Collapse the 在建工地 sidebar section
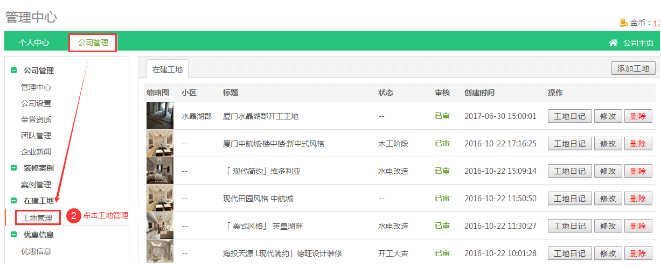The height and width of the screenshot is (268, 661). pos(13,201)
